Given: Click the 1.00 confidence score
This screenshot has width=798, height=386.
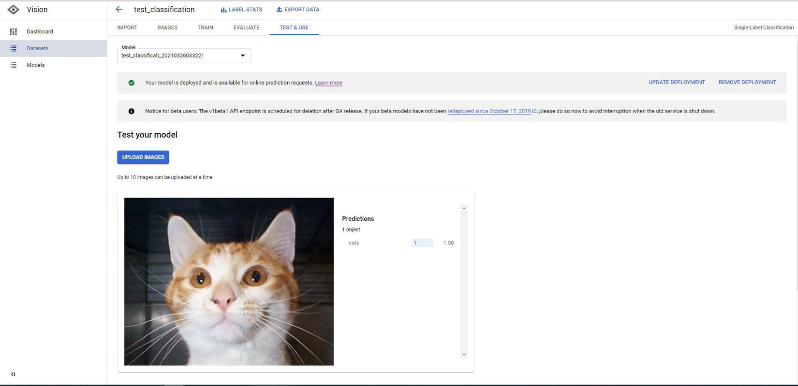Looking at the screenshot, I should click(x=448, y=243).
